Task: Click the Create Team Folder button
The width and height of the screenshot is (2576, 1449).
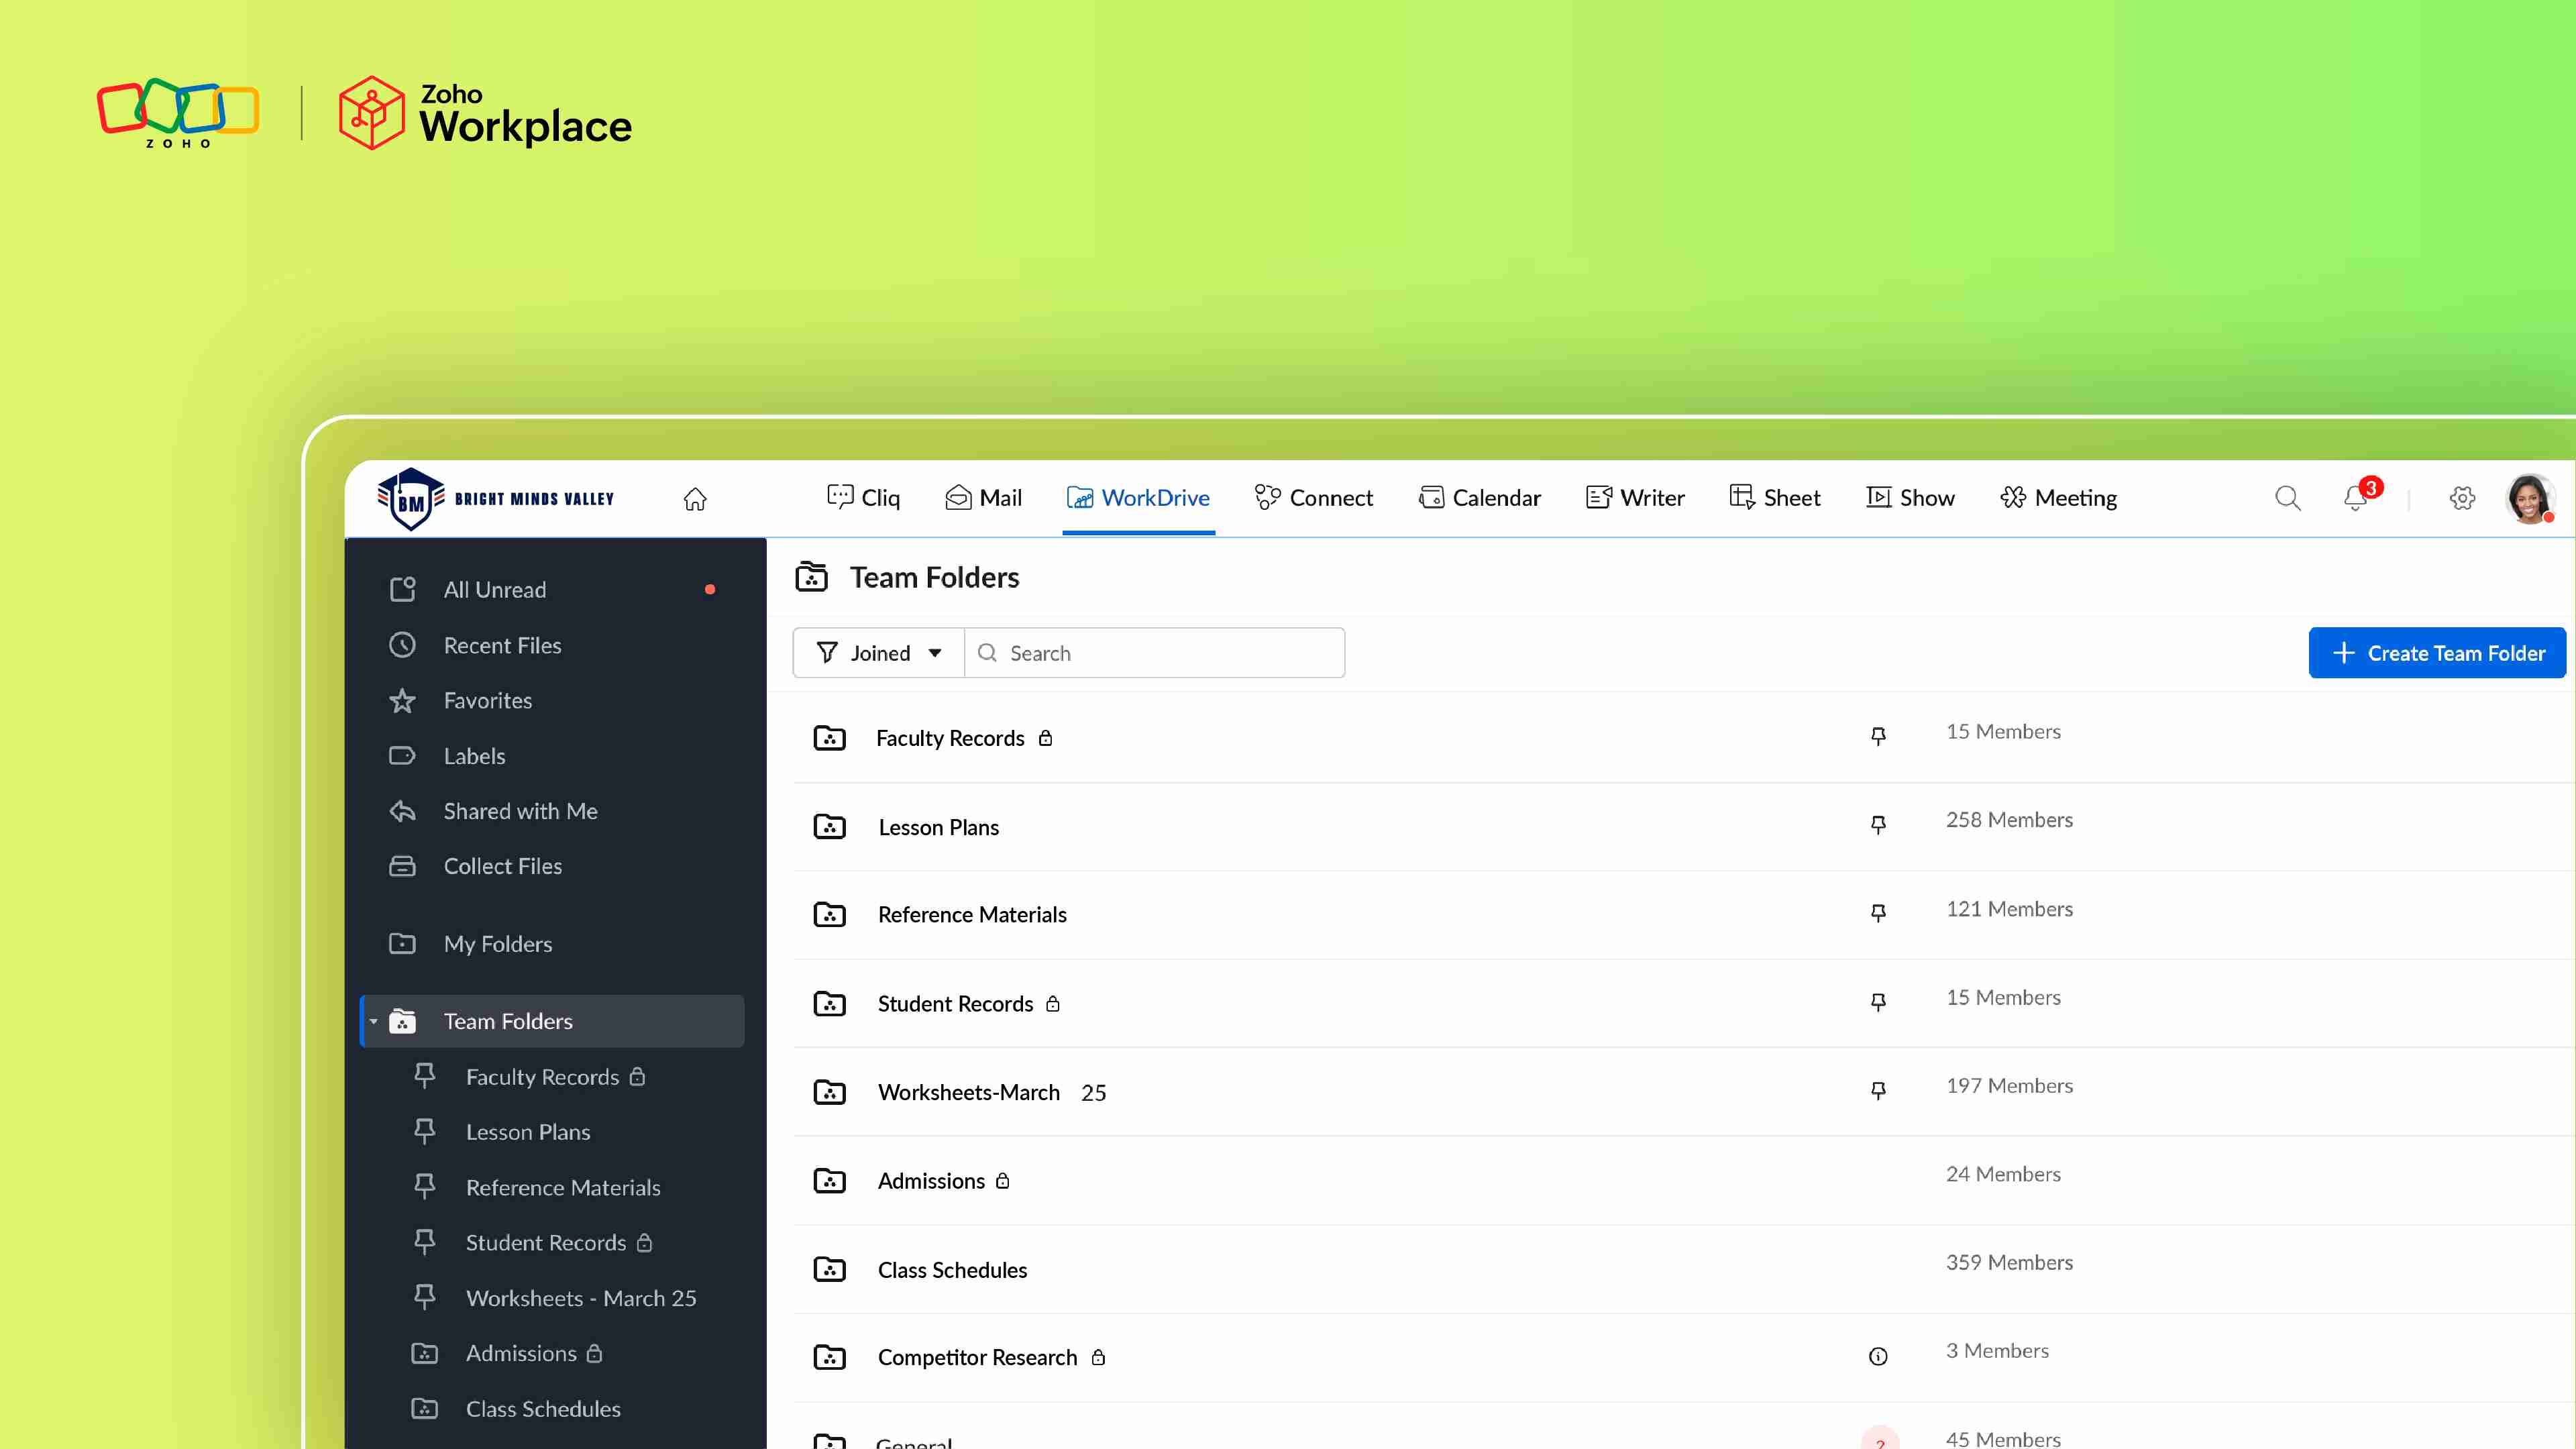Action: 2437,653
